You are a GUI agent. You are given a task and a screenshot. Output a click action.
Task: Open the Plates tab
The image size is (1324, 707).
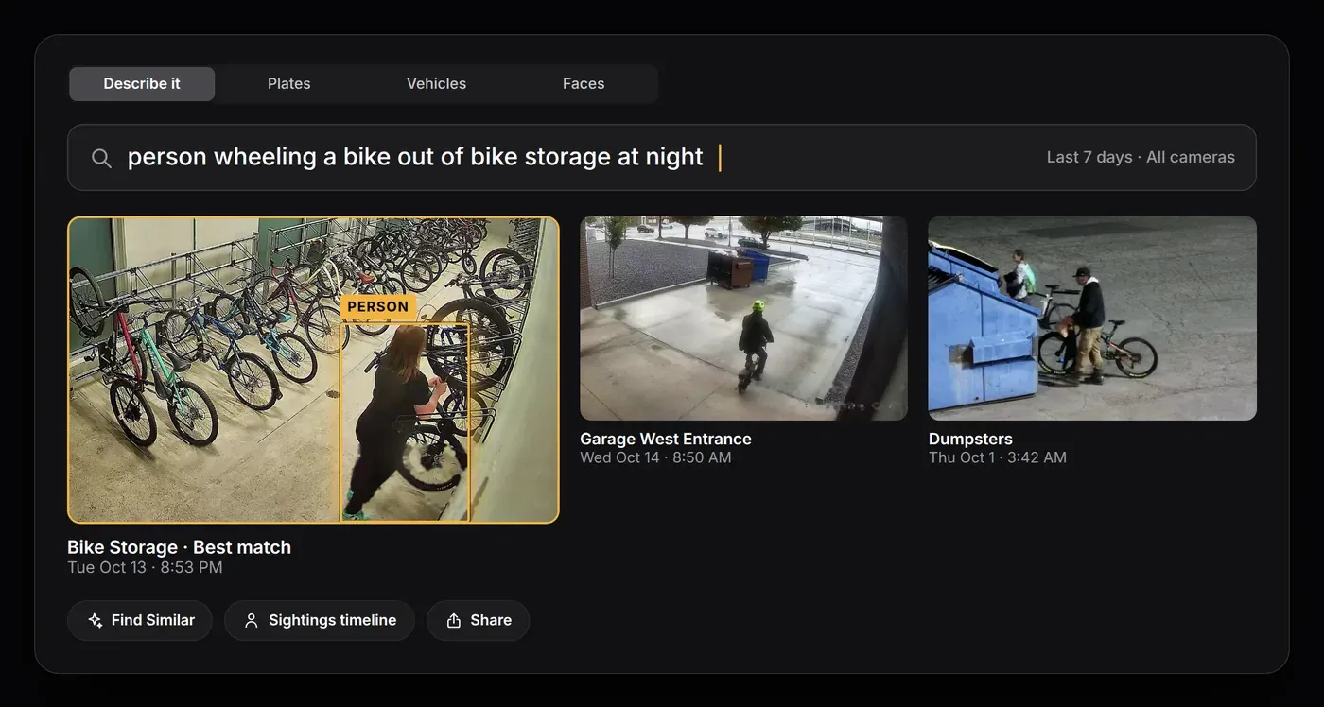tap(289, 84)
